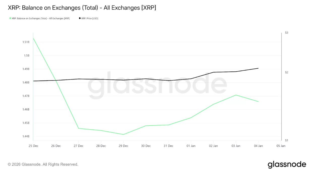The width and height of the screenshot is (316, 172).
Task: Click the black legend dot for XRP Price
Action: point(80,18)
